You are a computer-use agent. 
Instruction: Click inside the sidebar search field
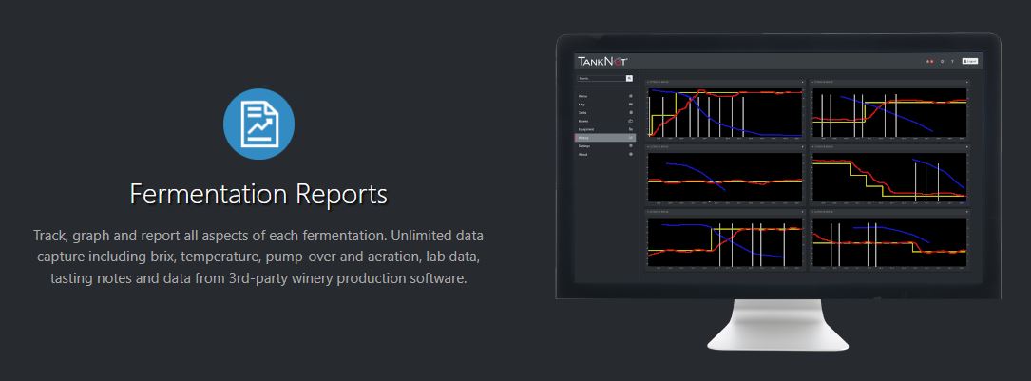pyautogui.click(x=601, y=78)
